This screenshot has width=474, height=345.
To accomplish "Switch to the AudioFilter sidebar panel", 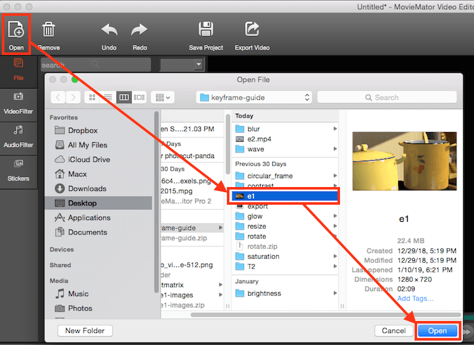I will click(18, 135).
